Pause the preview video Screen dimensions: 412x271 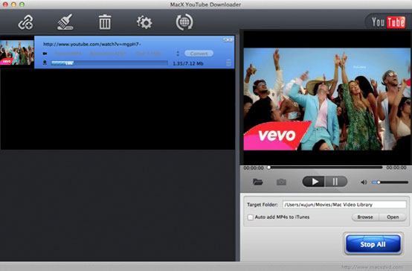[x=336, y=182]
